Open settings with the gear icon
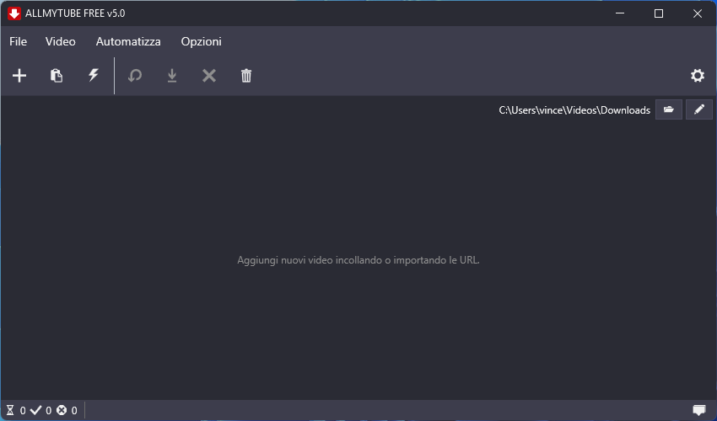The width and height of the screenshot is (717, 421). [x=698, y=76]
